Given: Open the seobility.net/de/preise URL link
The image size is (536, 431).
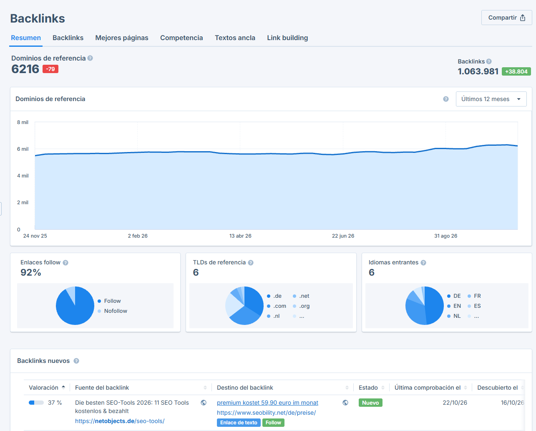Looking at the screenshot, I should (266, 413).
